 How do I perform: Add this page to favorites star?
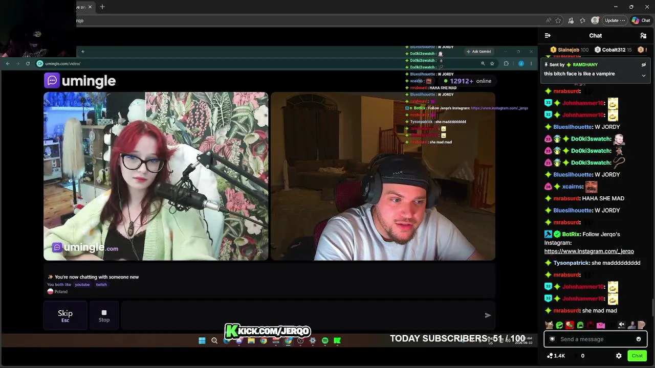(558, 20)
